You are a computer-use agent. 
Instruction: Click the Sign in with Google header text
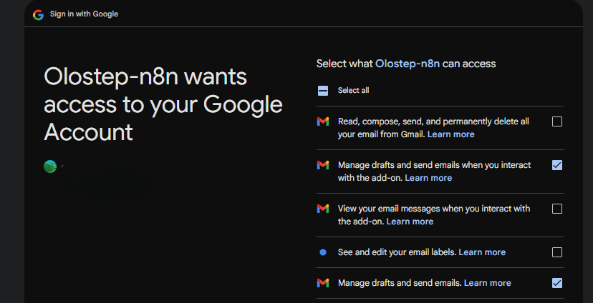[84, 14]
